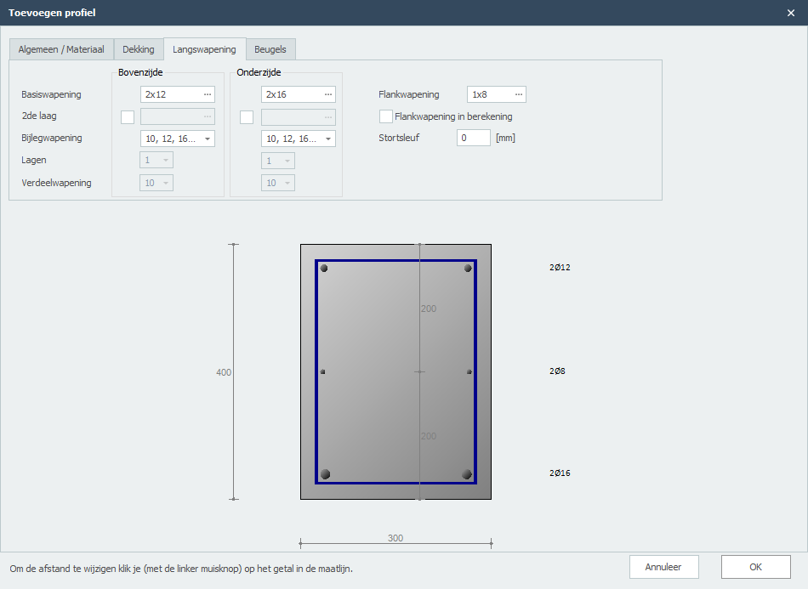Image resolution: width=808 pixels, height=589 pixels.
Task: Click the upper 200 dimension value
Action: [429, 309]
